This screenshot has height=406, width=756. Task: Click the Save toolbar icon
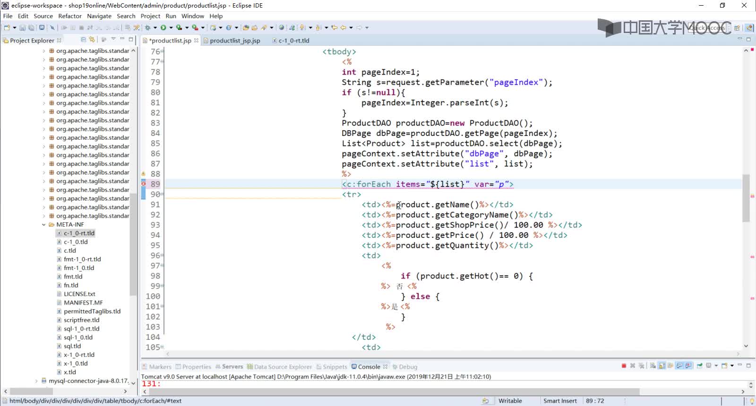click(x=22, y=27)
